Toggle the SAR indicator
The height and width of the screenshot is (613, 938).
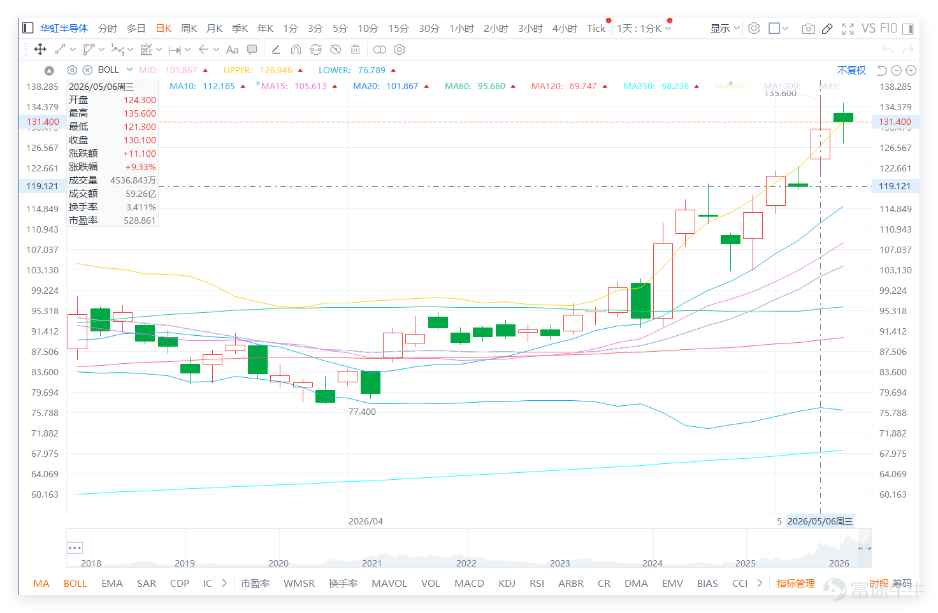[147, 583]
